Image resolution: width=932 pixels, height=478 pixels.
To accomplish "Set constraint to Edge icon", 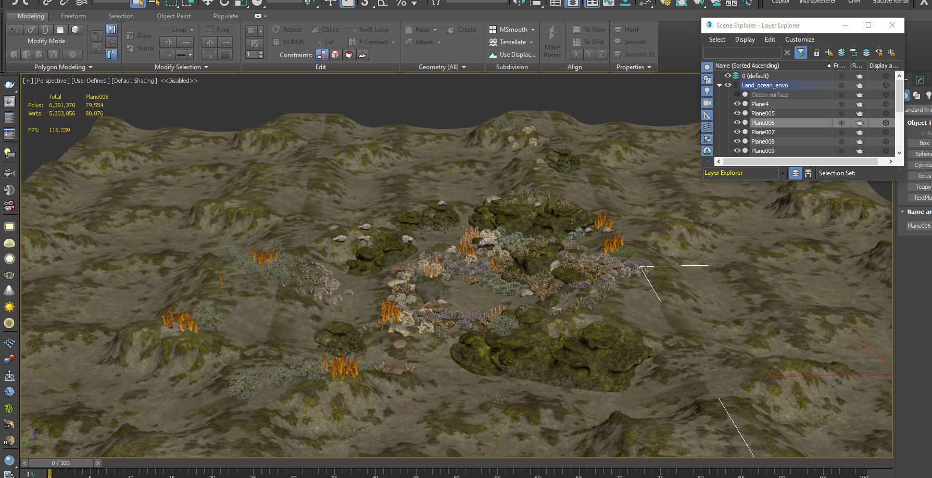I will click(x=336, y=55).
